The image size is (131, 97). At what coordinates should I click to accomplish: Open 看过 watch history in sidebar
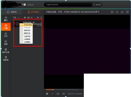(x=6, y=19)
